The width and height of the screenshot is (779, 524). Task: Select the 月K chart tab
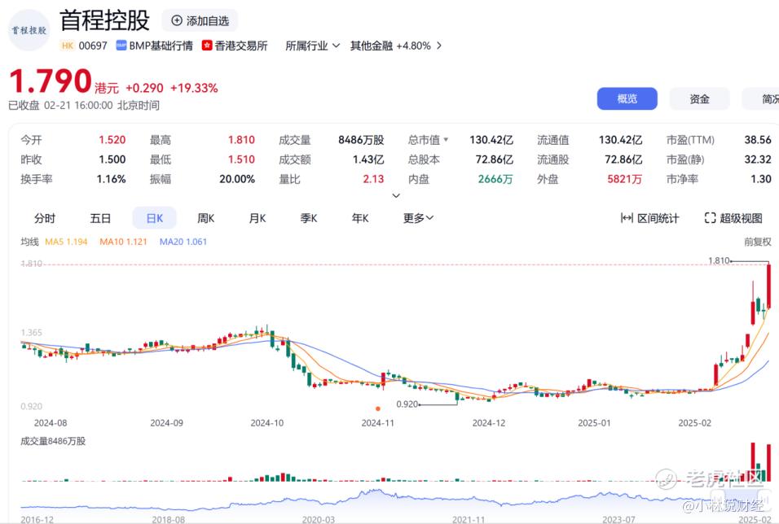[257, 218]
